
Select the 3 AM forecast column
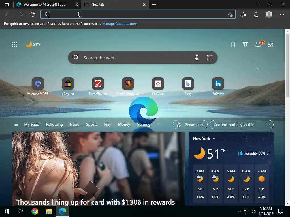tap(200, 184)
